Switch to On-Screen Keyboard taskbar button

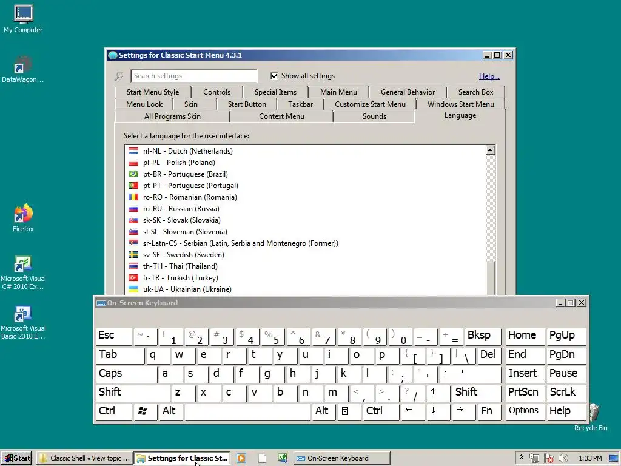tap(342, 459)
